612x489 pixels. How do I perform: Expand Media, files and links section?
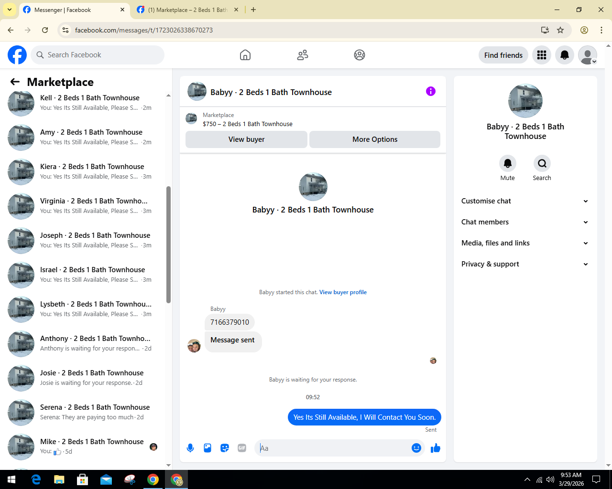click(525, 243)
